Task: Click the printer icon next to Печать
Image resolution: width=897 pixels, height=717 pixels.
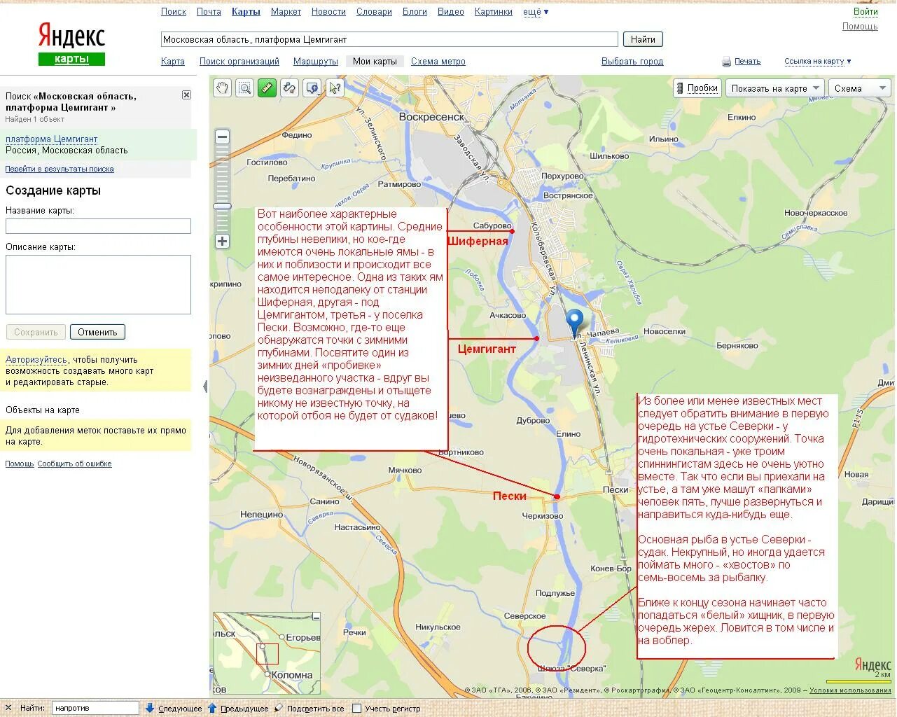Action: [727, 62]
